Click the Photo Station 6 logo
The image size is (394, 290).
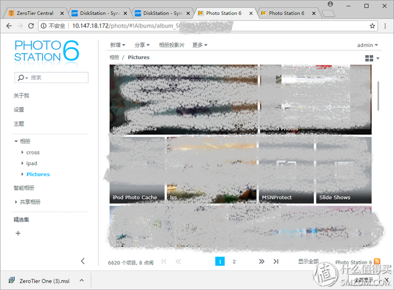pyautogui.click(x=47, y=51)
